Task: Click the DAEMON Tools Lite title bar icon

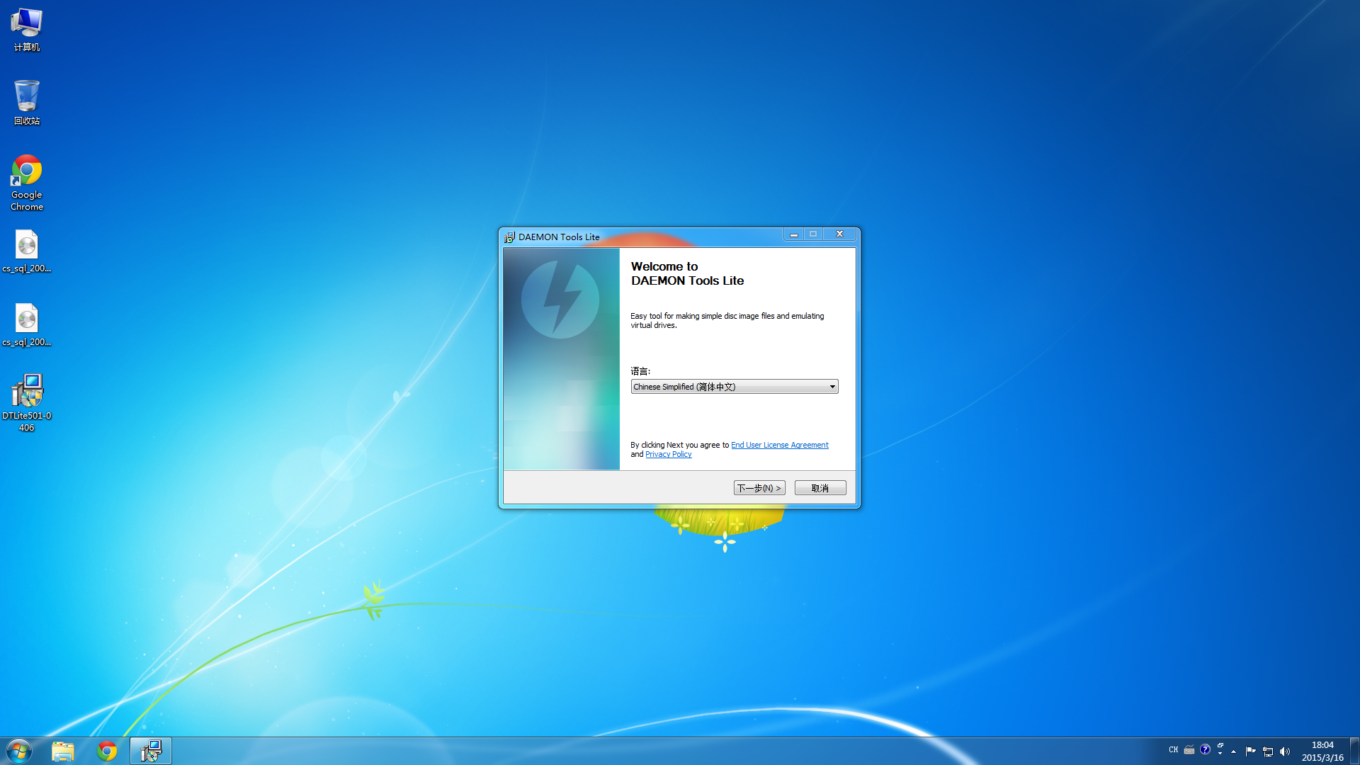Action: [509, 237]
